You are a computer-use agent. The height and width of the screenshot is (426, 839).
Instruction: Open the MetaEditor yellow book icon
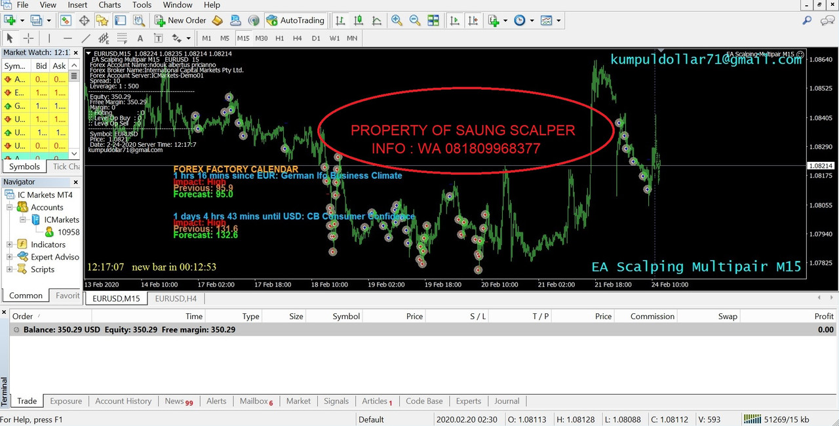click(217, 20)
